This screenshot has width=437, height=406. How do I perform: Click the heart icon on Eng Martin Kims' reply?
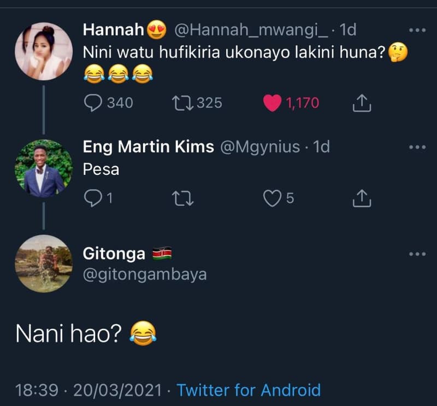tap(273, 198)
